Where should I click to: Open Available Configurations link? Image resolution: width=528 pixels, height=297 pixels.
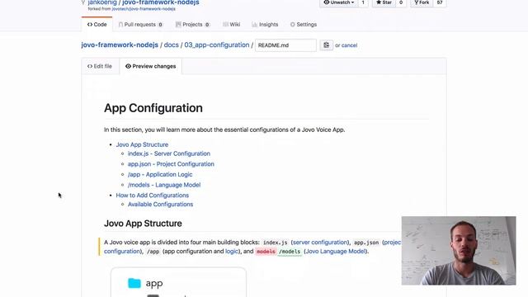point(161,205)
